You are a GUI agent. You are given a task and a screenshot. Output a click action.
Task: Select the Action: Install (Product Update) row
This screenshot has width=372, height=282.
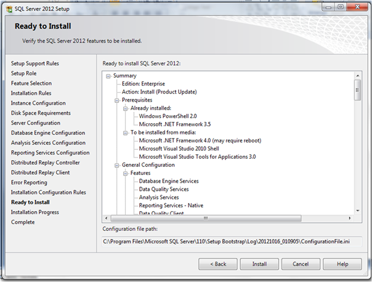(159, 92)
